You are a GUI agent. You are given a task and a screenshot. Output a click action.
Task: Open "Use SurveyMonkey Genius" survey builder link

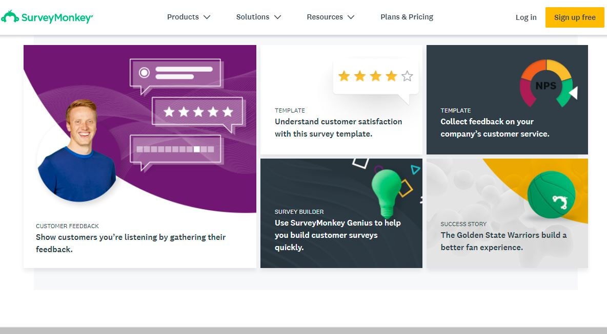(337, 235)
